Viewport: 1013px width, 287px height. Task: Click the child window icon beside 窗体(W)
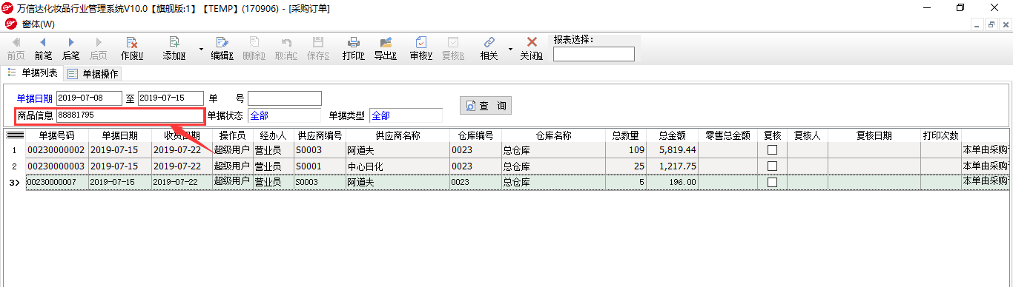(10, 24)
